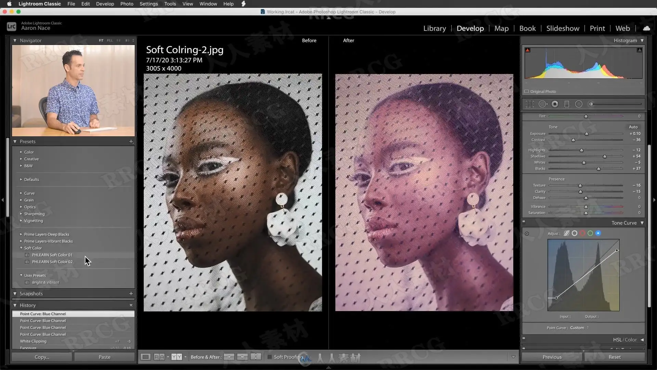This screenshot has height=370, width=657.
Task: Click the Copy... button
Action: click(x=42, y=357)
